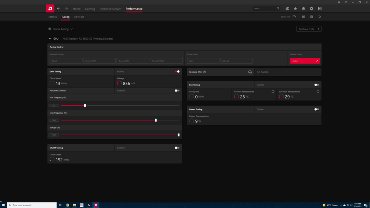The image size is (370, 208).
Task: Open settings gear icon
Action: point(312,9)
